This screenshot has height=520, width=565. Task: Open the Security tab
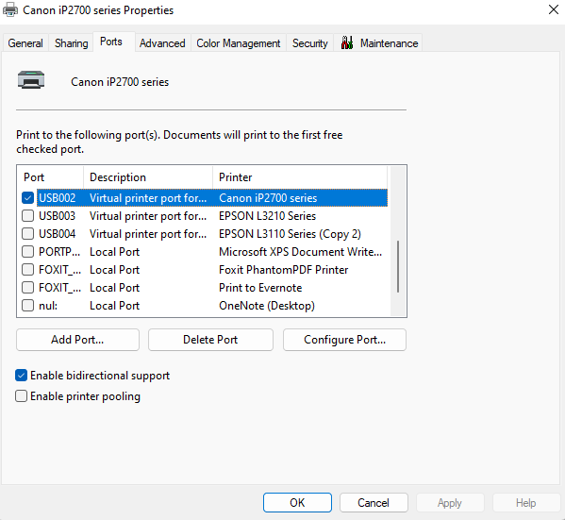tap(310, 43)
